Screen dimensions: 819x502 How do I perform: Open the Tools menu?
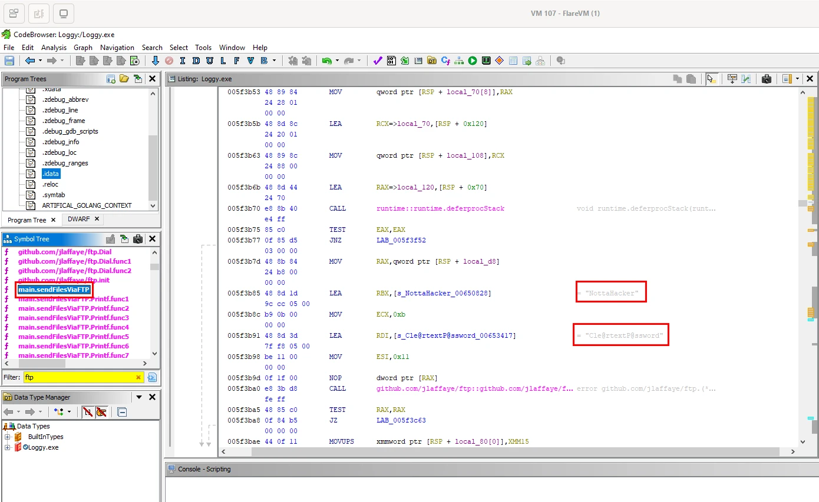tap(203, 48)
